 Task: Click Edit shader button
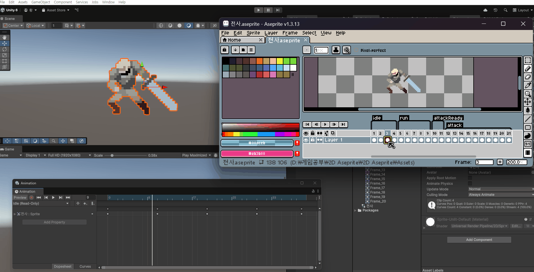(x=516, y=226)
